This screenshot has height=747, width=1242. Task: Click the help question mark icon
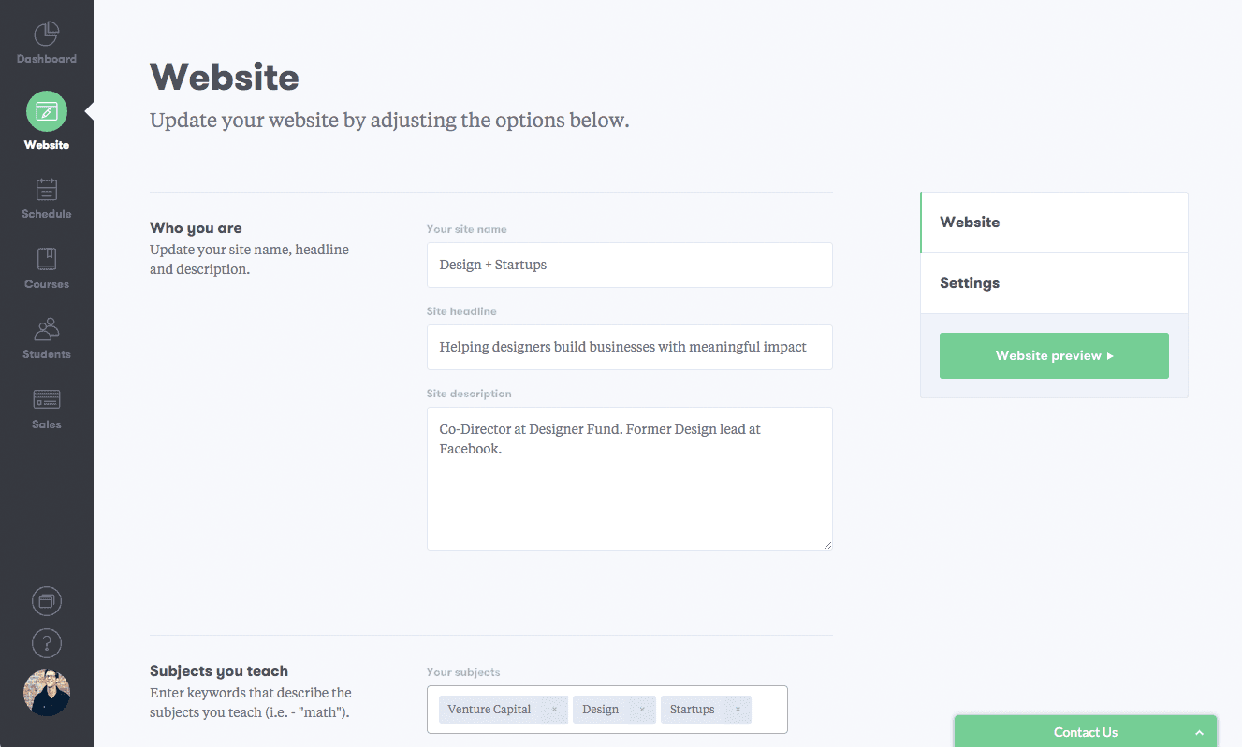46,643
